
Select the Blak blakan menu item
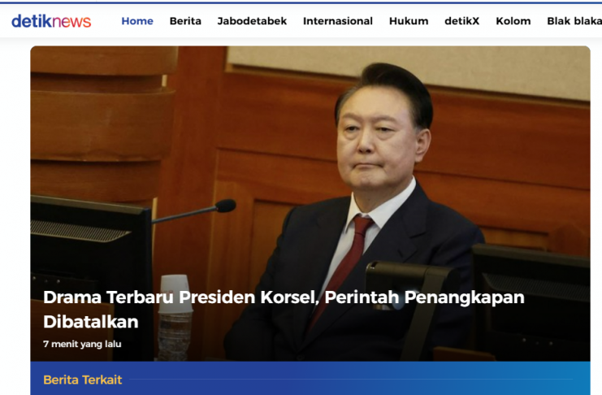574,21
